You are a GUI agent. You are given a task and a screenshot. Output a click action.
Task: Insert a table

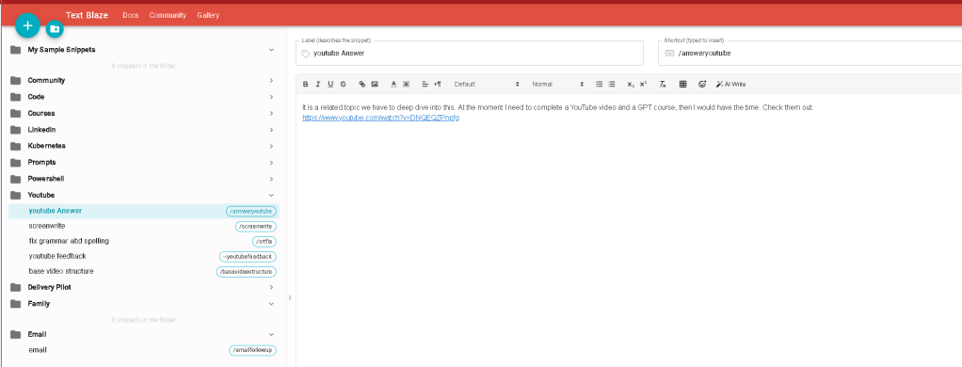pyautogui.click(x=682, y=84)
